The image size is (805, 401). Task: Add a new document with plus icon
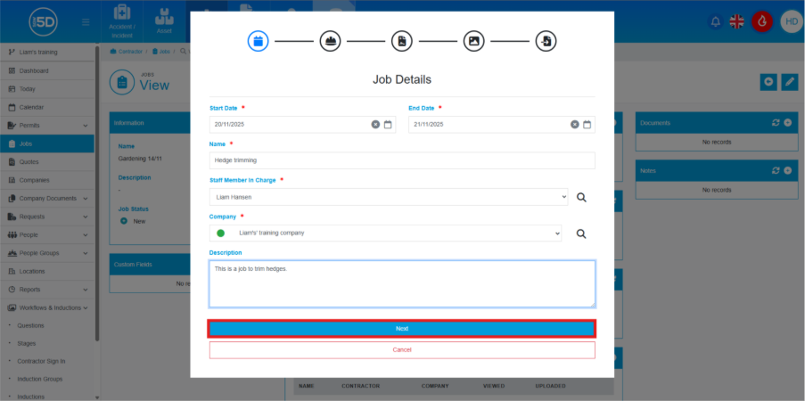(x=787, y=122)
